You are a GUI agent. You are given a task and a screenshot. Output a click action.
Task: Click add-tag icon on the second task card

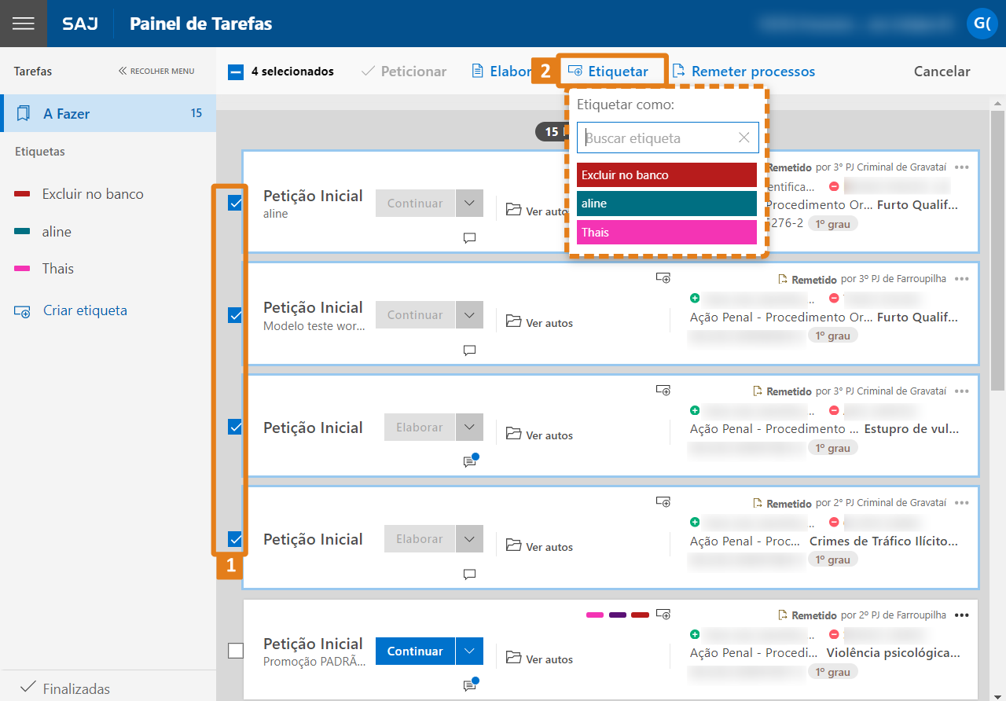coord(663,278)
